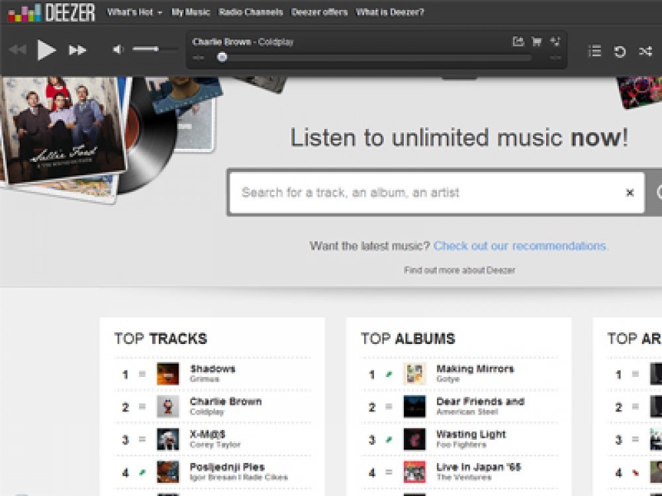662x496 pixels.
Task: Open the playback queue list
Action: [x=594, y=52]
